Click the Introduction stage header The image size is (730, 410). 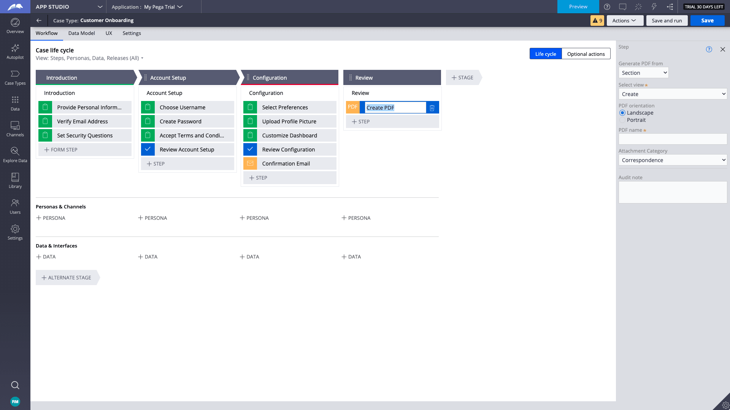pyautogui.click(x=86, y=77)
